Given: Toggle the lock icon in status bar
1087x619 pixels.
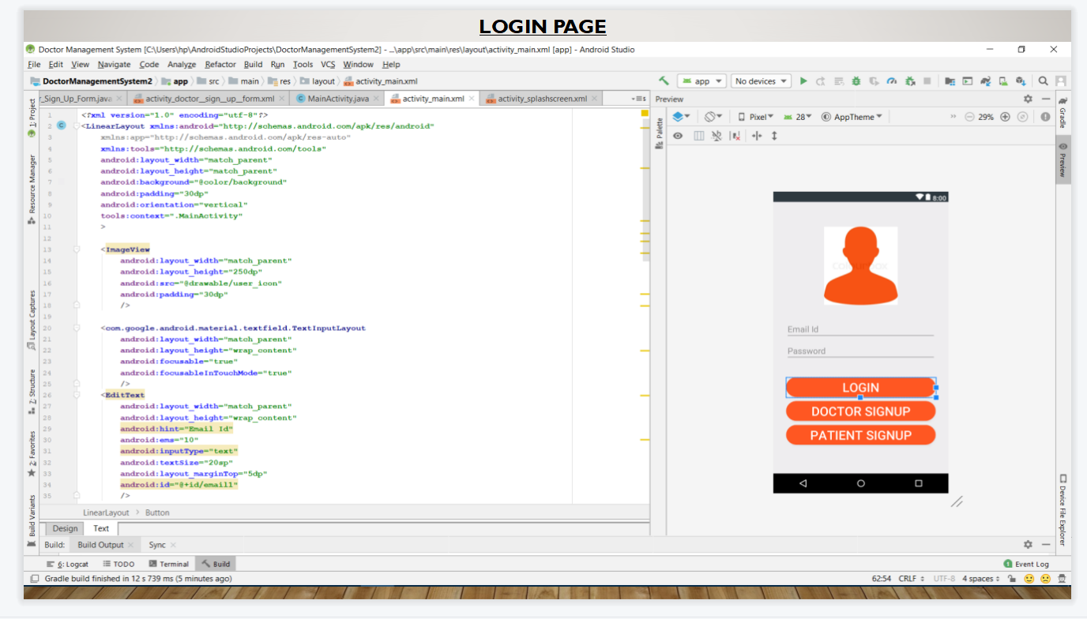Looking at the screenshot, I should click(1012, 579).
